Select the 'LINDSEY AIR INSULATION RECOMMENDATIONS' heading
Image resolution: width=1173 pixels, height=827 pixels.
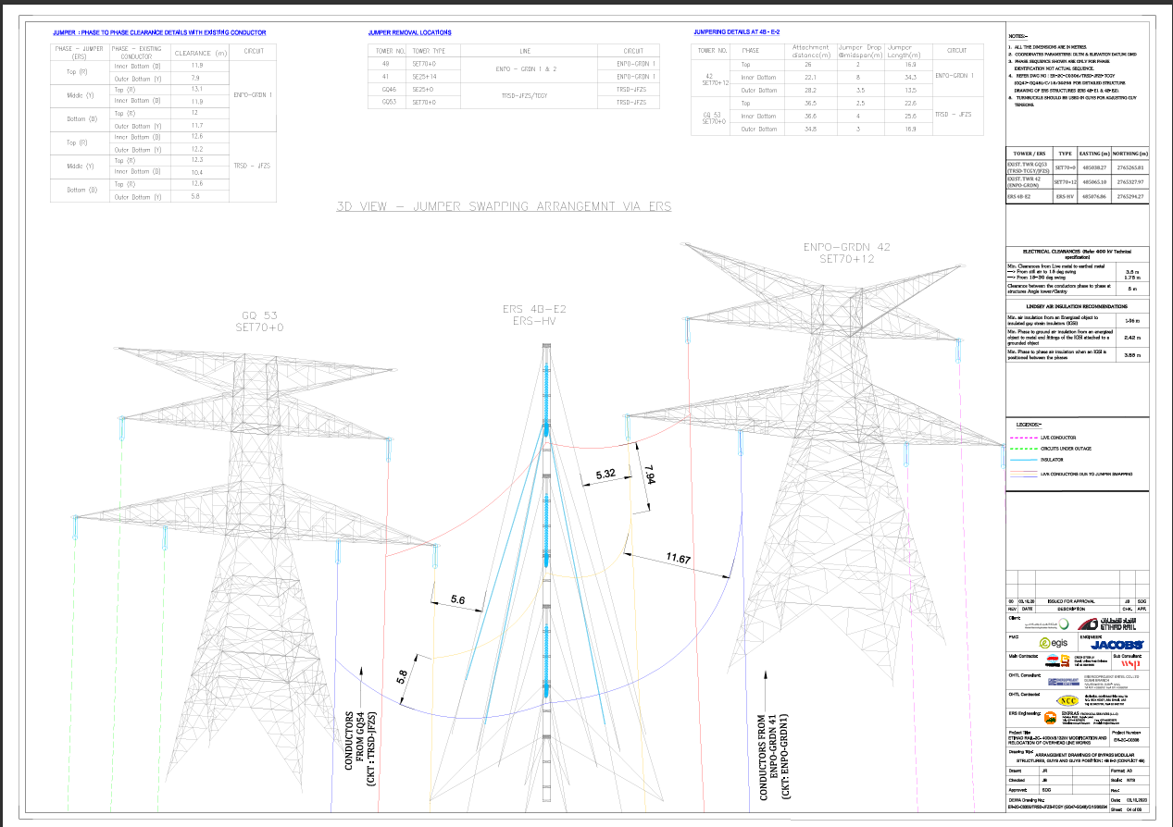(x=1078, y=305)
